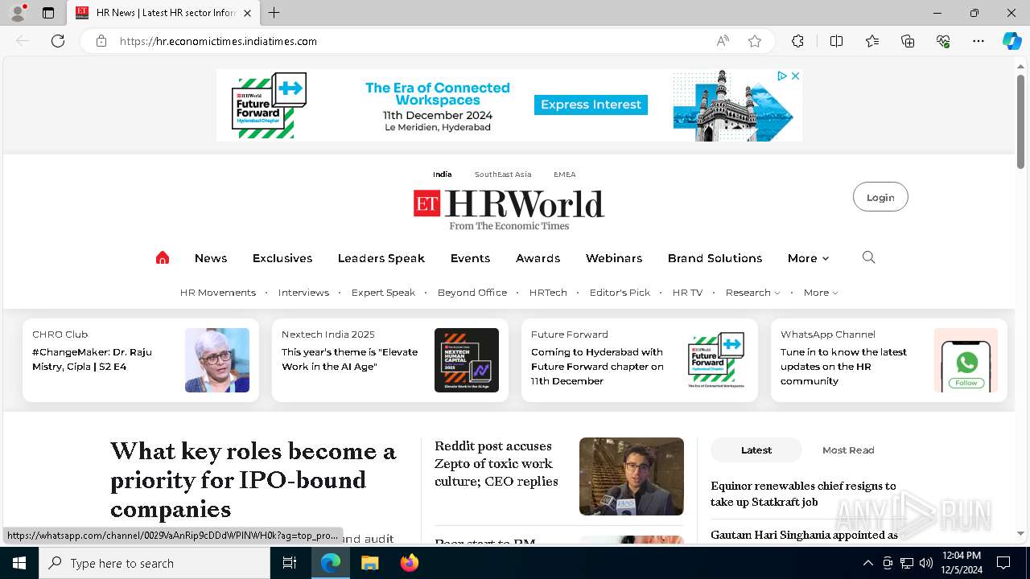
Task: Open the Collections icon
Action: pyautogui.click(x=908, y=41)
